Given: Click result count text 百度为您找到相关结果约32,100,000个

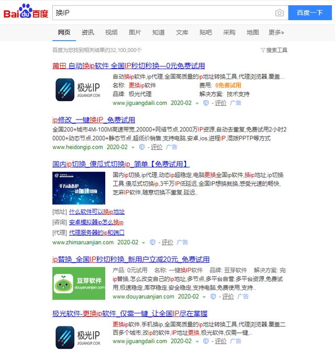Looking at the screenshot, I should click(x=97, y=50).
